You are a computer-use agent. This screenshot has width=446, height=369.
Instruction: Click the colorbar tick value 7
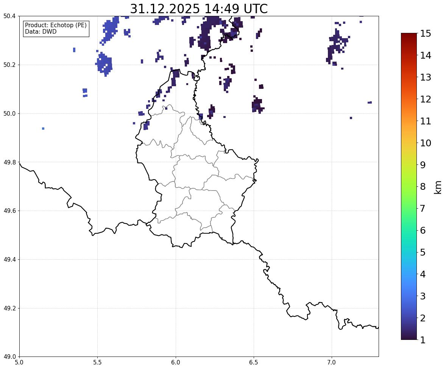tap(423, 208)
